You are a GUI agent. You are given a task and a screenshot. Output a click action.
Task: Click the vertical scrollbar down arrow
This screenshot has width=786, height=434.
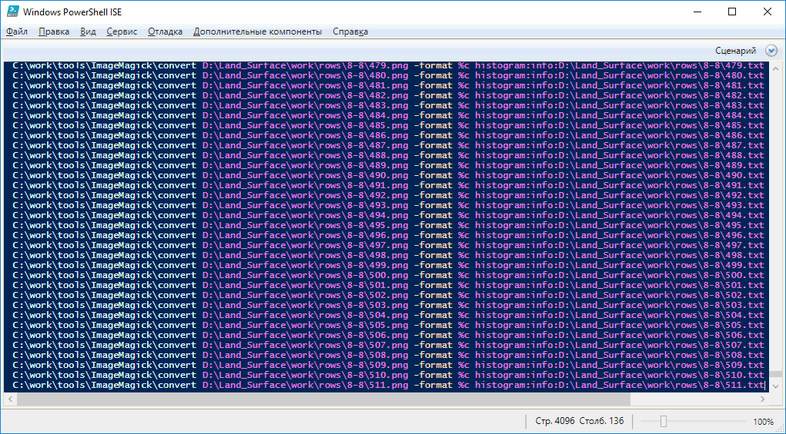pyautogui.click(x=775, y=386)
